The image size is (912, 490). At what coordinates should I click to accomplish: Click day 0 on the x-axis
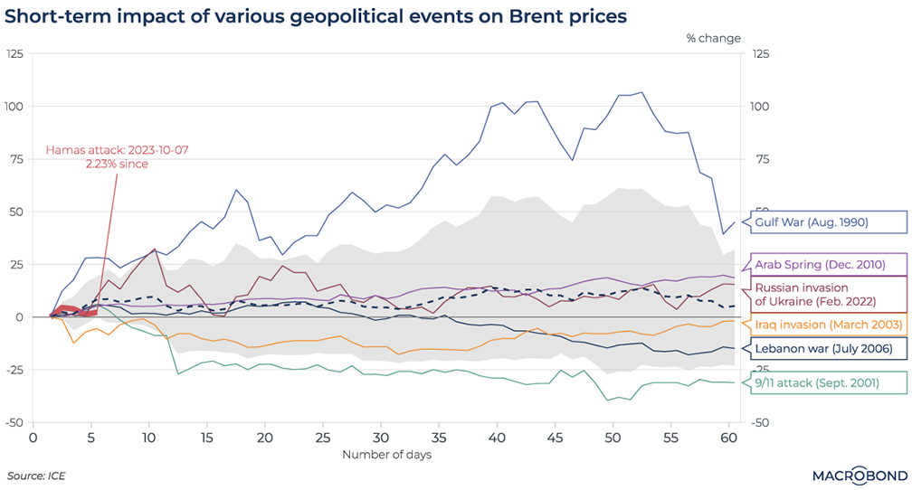(33, 437)
